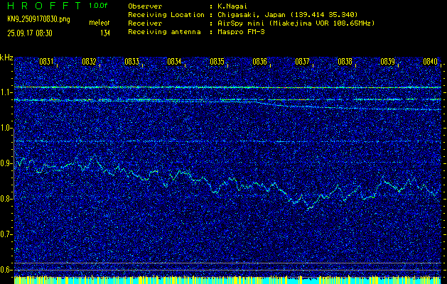Viewport: 447px width, 284px height.
Task: Click the 'Receiver' field label
Action: coord(145,23)
